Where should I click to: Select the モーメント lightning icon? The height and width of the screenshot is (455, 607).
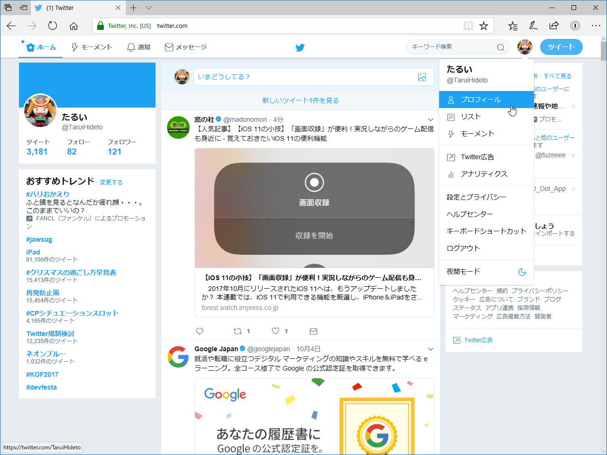(x=74, y=47)
